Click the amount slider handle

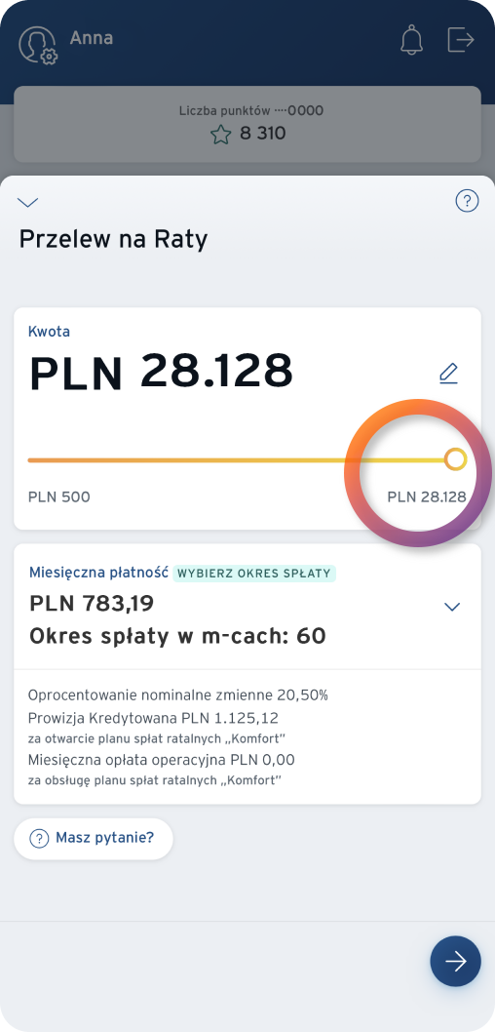tap(455, 459)
